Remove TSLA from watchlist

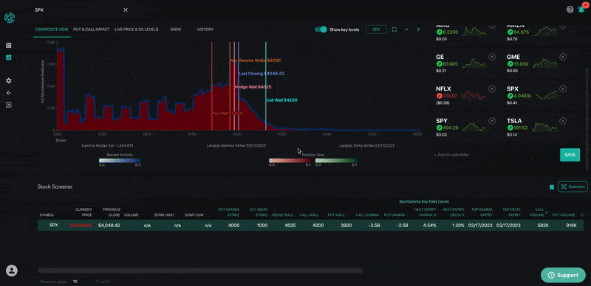[x=563, y=121]
